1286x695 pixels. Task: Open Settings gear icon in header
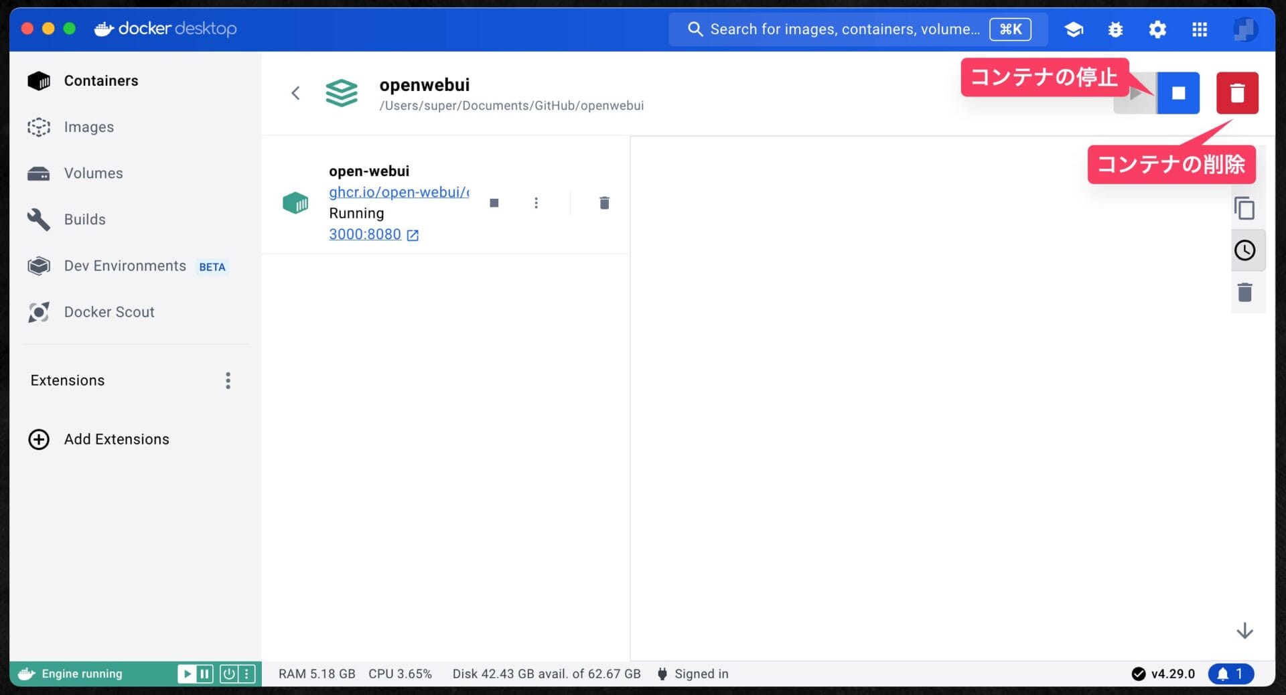click(x=1157, y=29)
